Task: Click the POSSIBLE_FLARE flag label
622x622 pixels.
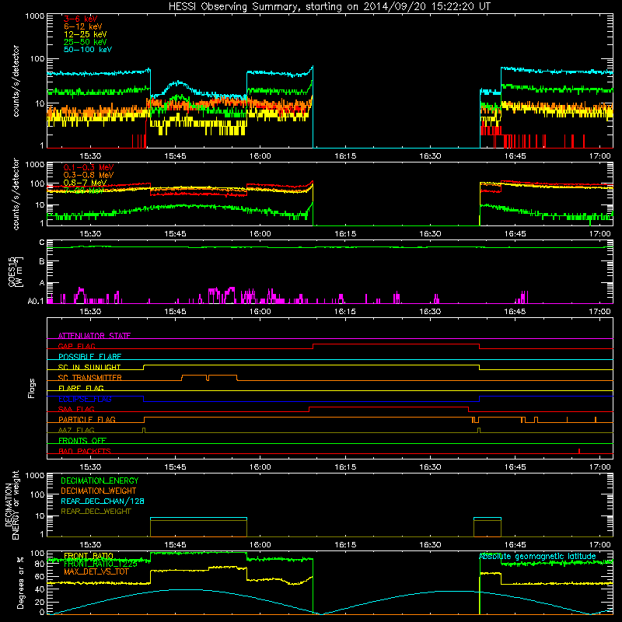Action: point(89,357)
